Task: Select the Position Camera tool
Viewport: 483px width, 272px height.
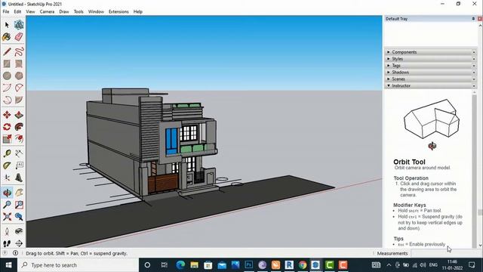Action: tap(7, 231)
